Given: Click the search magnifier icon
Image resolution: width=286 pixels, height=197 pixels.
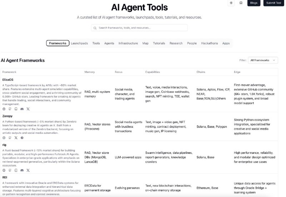Looking at the screenshot, I should pyautogui.click(x=95, y=28).
